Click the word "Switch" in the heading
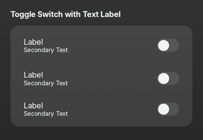 coord(50,14)
